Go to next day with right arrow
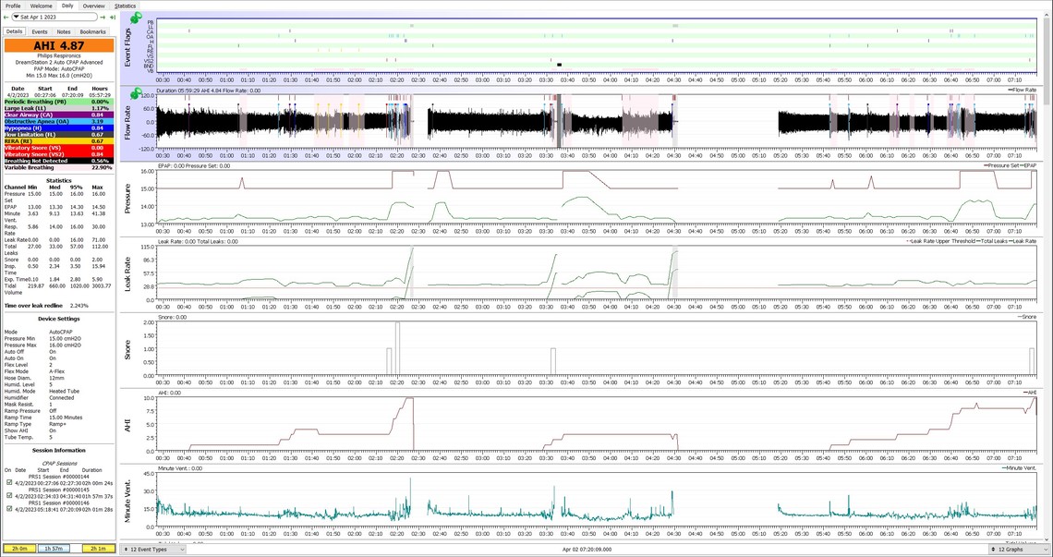 (x=103, y=17)
